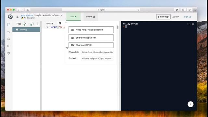Click Need help? Ask a question
Viewport: 208px width, 117px height.
[91, 30]
